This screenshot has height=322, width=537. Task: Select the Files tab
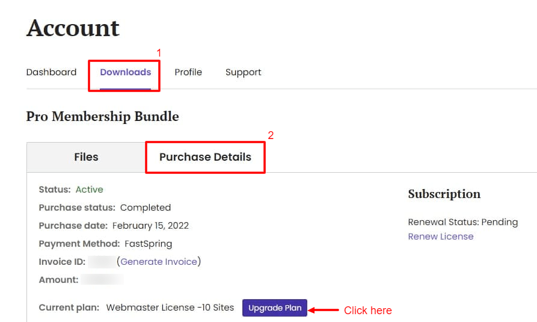tap(87, 157)
